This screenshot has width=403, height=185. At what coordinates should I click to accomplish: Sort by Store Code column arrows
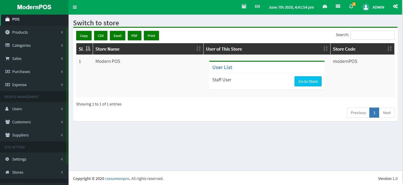click(x=390, y=49)
